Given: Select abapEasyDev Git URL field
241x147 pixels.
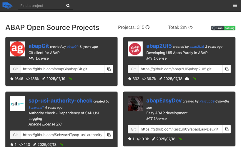Looking at the screenshot, I should pyautogui.click(x=180, y=129).
